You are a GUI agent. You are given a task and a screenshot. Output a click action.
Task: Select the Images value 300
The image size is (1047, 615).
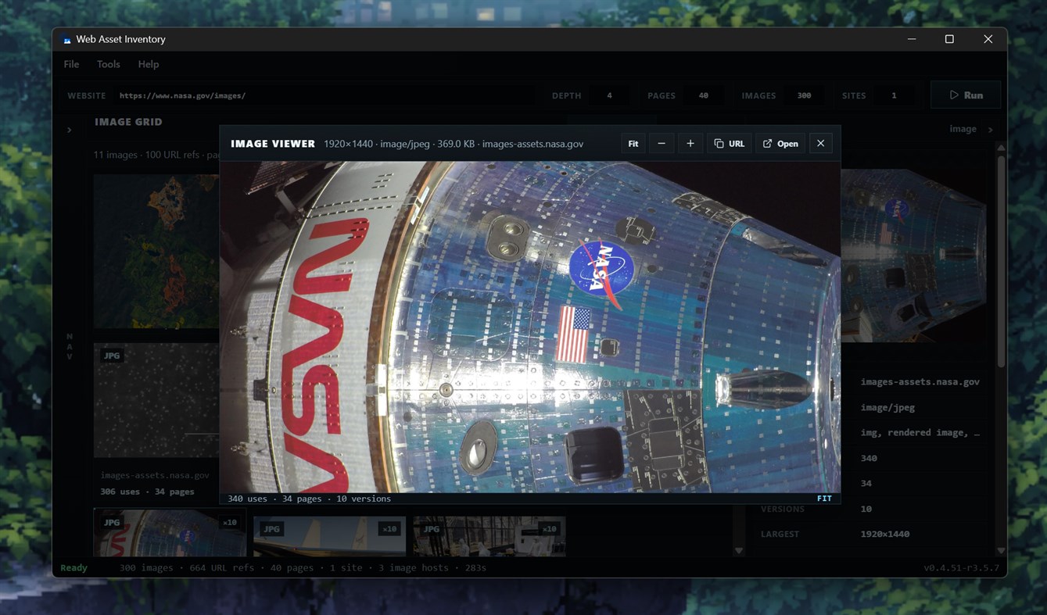click(x=804, y=95)
